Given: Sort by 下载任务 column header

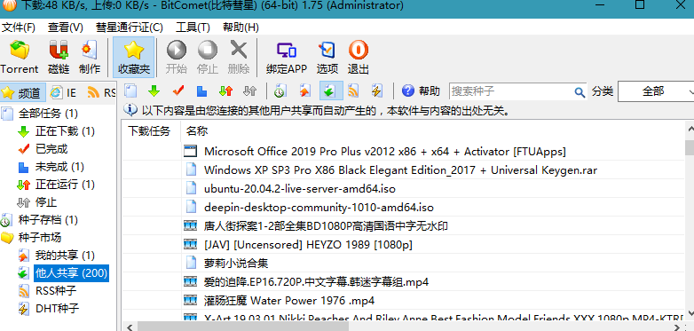Looking at the screenshot, I should coord(151,131).
